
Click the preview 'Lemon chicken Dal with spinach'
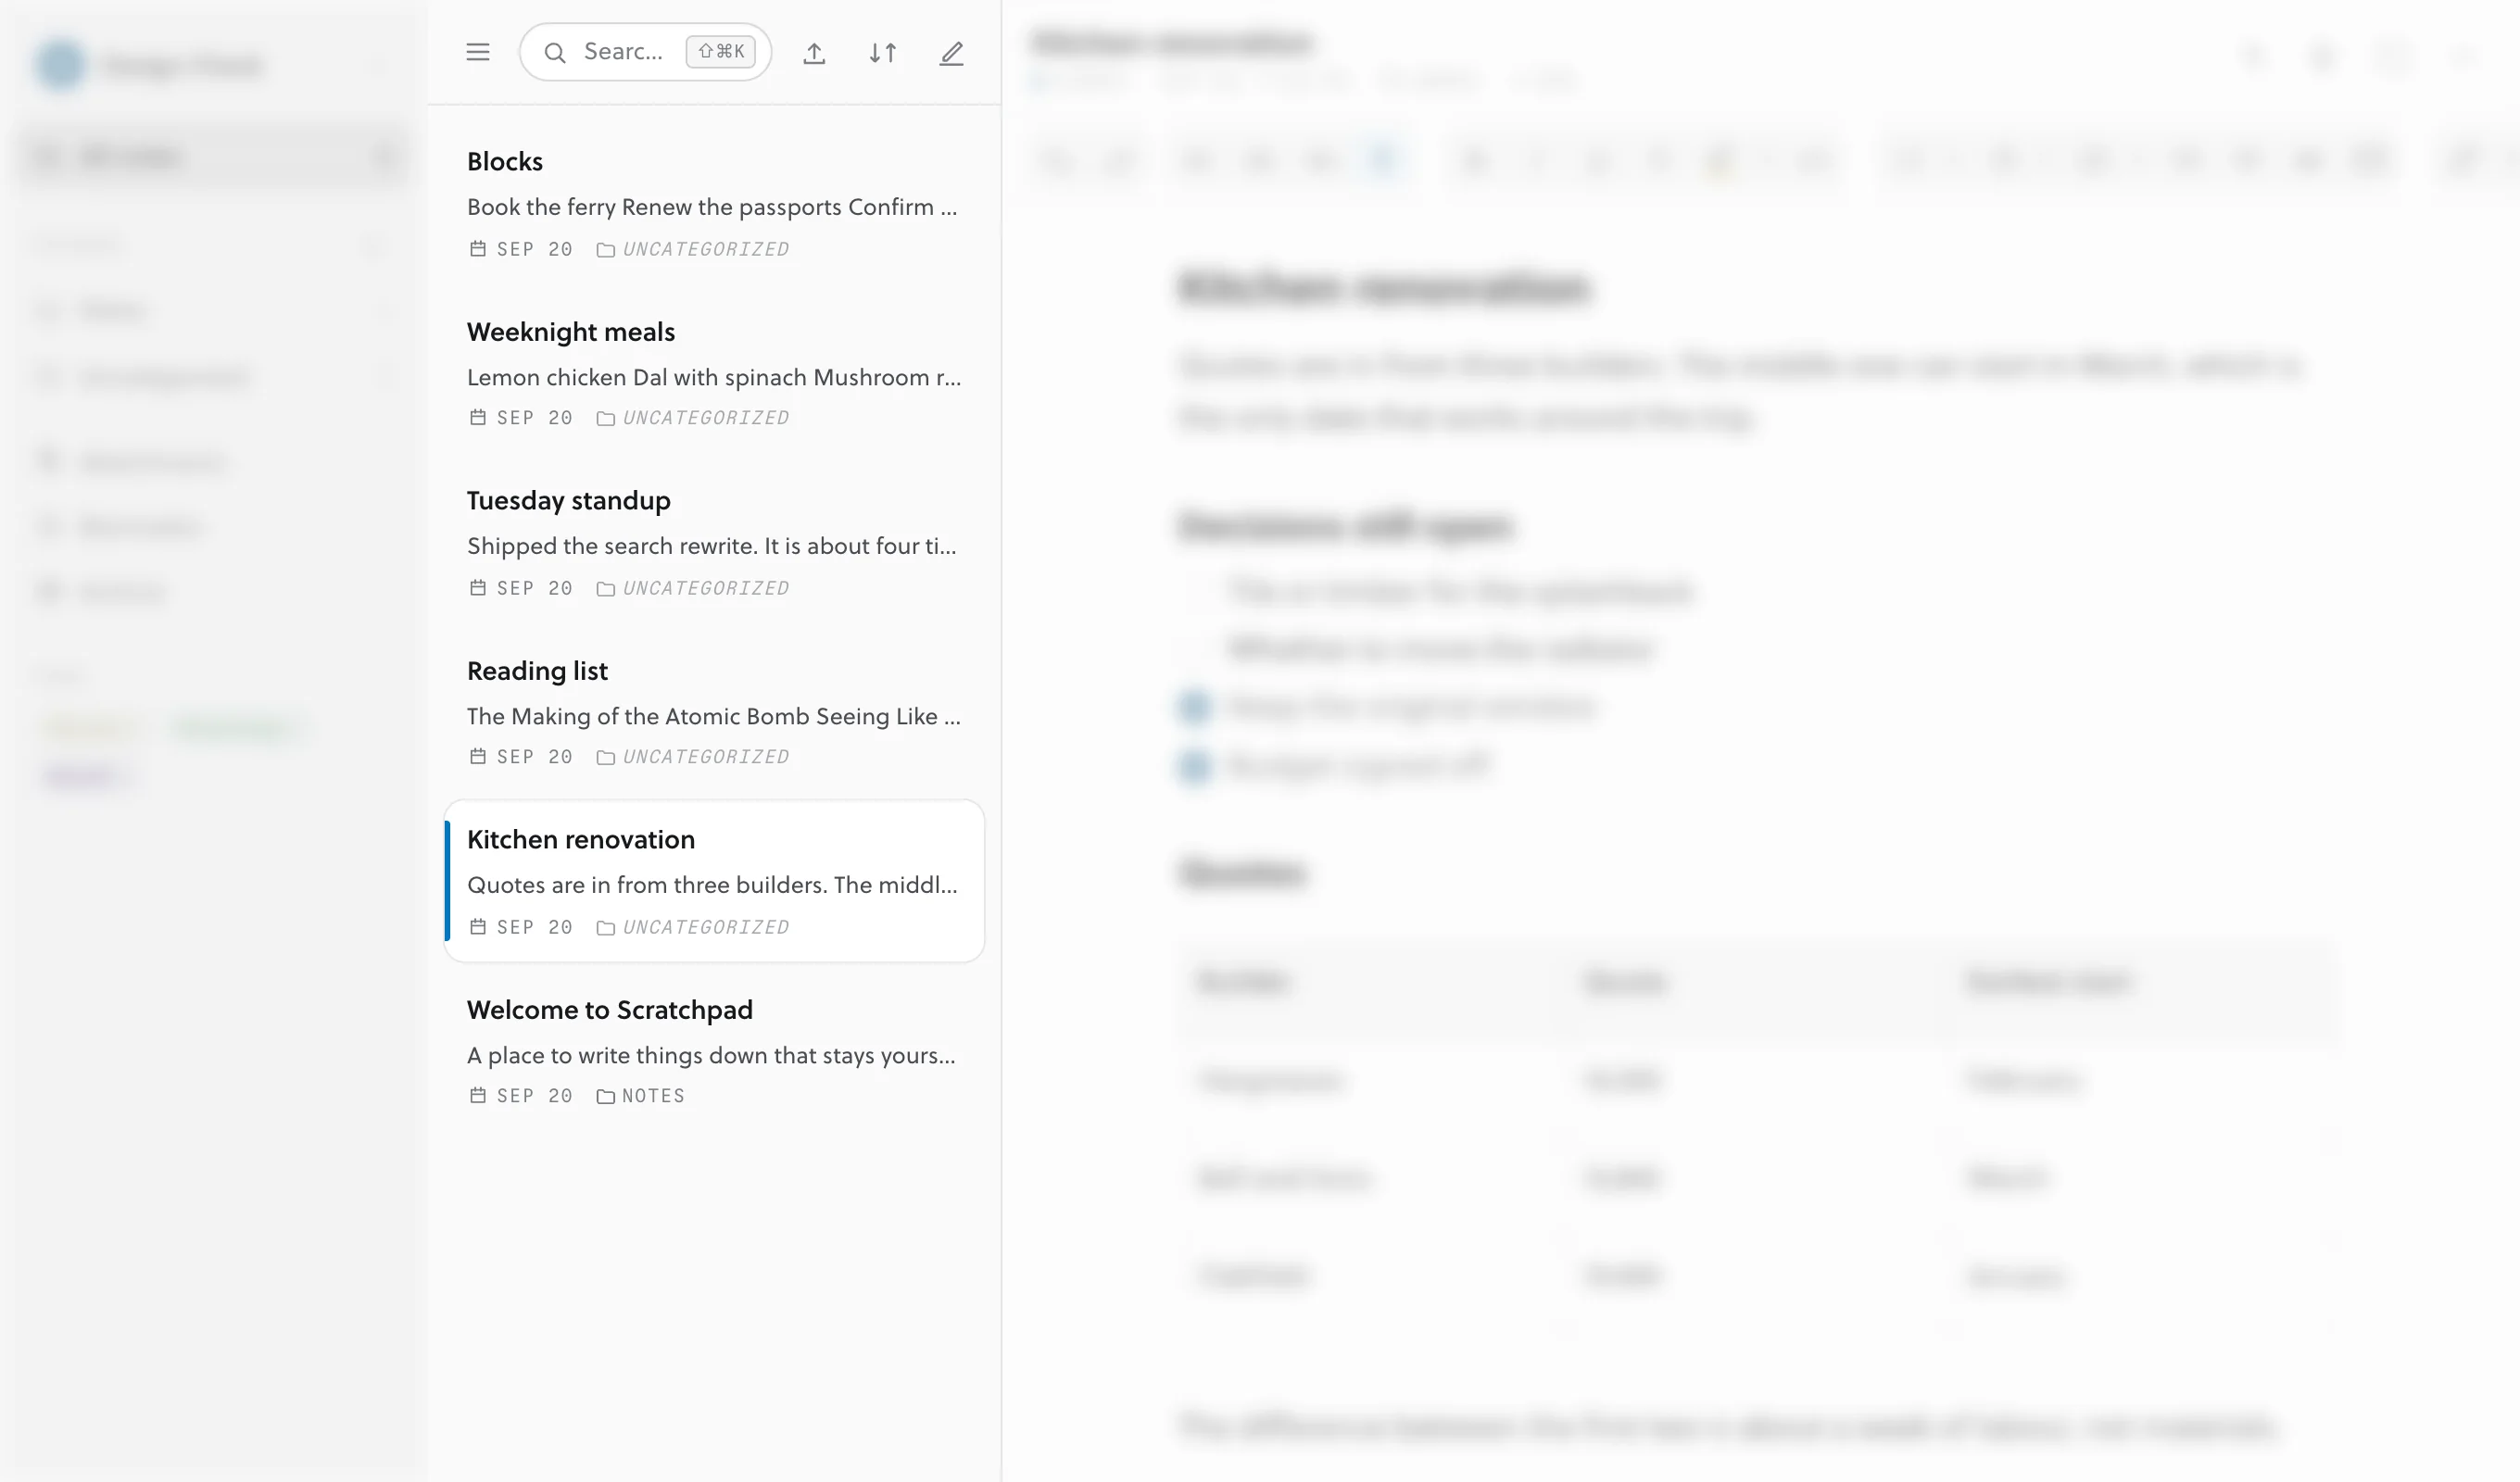(714, 377)
